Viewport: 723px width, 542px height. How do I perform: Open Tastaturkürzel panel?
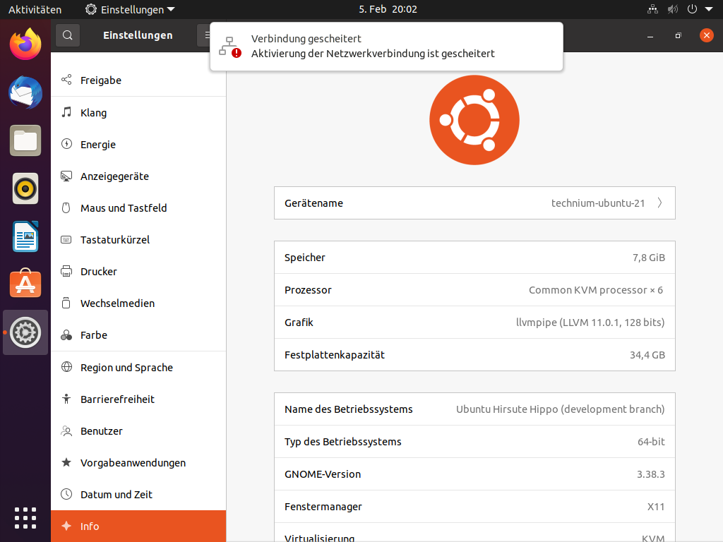point(138,240)
